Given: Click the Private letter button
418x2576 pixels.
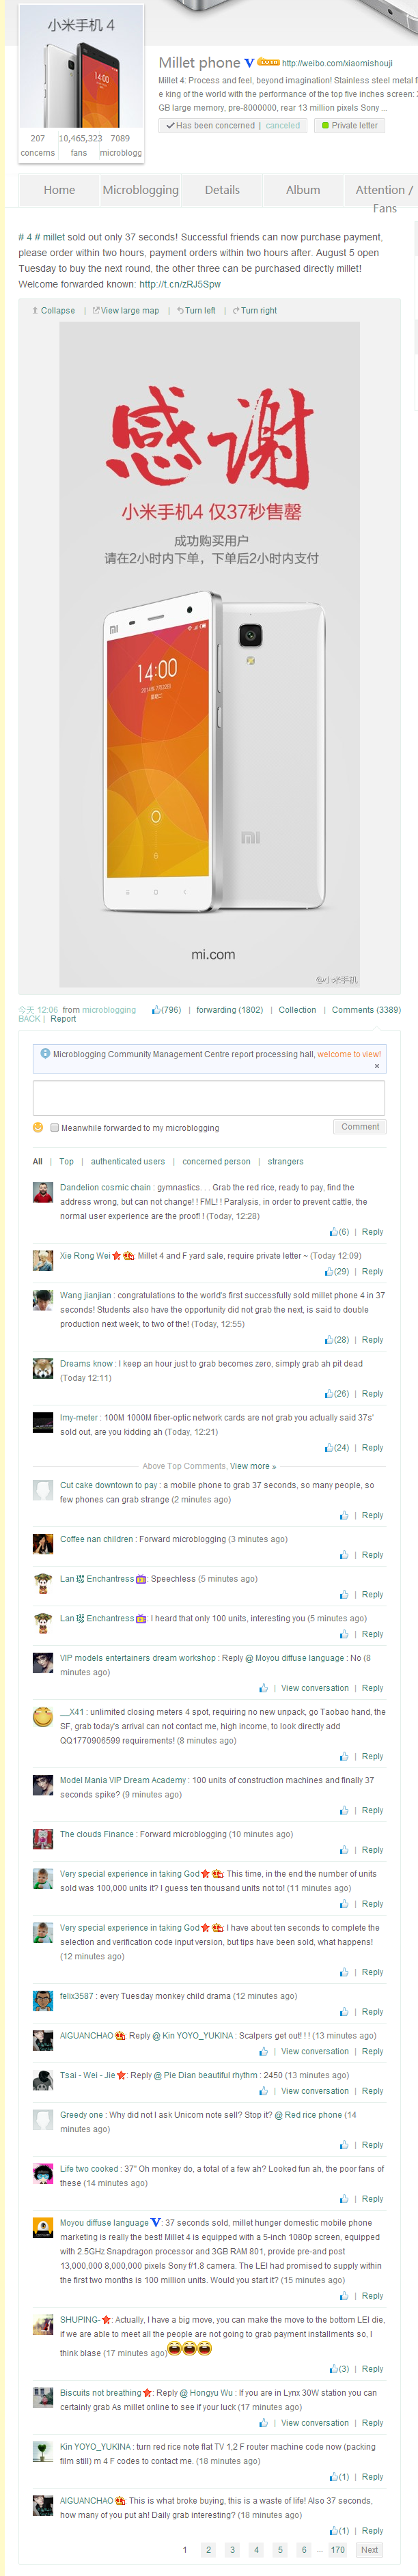Looking at the screenshot, I should point(350,125).
